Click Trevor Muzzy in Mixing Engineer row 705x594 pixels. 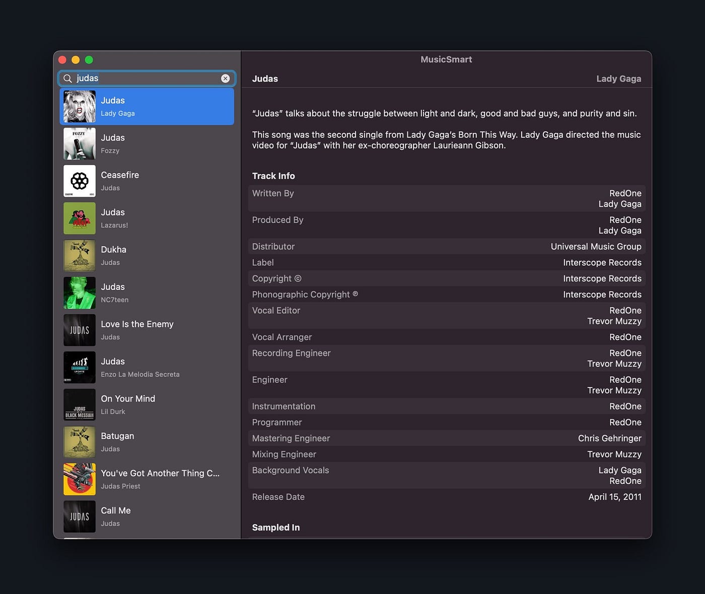click(614, 455)
